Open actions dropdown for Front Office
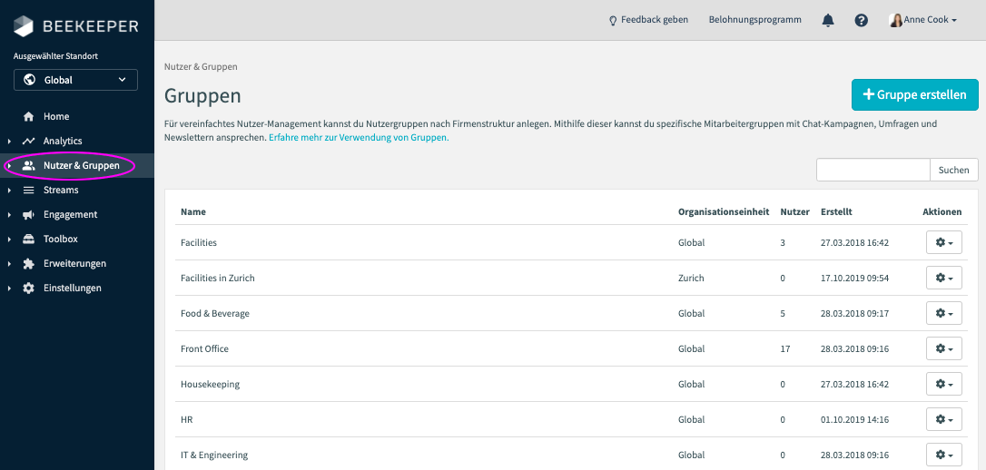The height and width of the screenshot is (470, 986). pos(944,348)
